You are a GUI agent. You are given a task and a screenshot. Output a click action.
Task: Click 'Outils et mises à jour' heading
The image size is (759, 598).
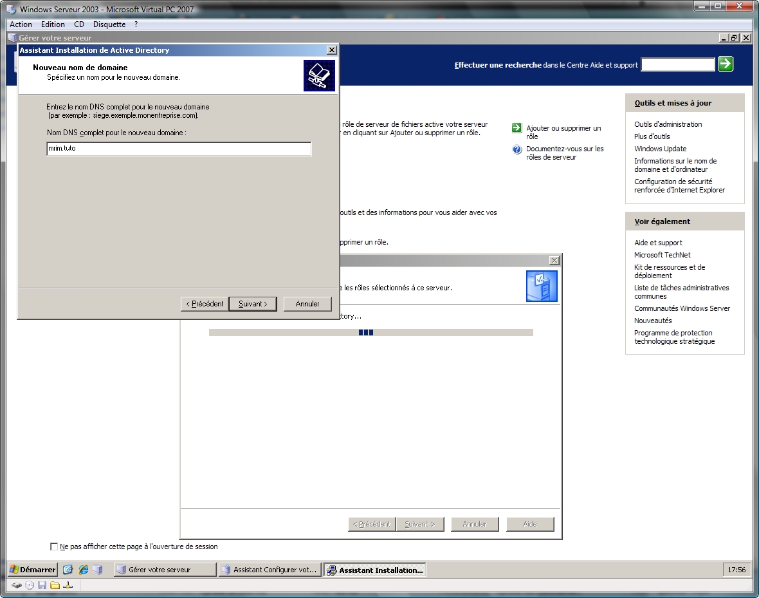pyautogui.click(x=673, y=103)
